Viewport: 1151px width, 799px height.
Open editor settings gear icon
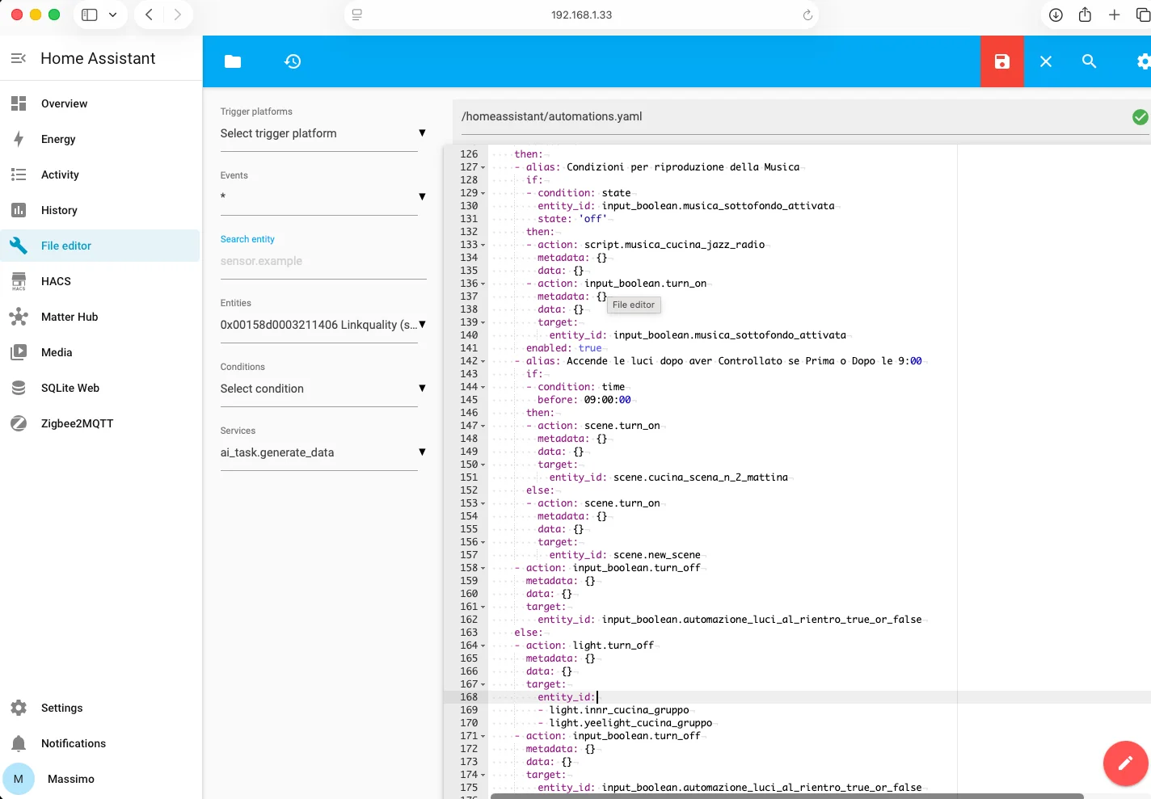pyautogui.click(x=1143, y=61)
